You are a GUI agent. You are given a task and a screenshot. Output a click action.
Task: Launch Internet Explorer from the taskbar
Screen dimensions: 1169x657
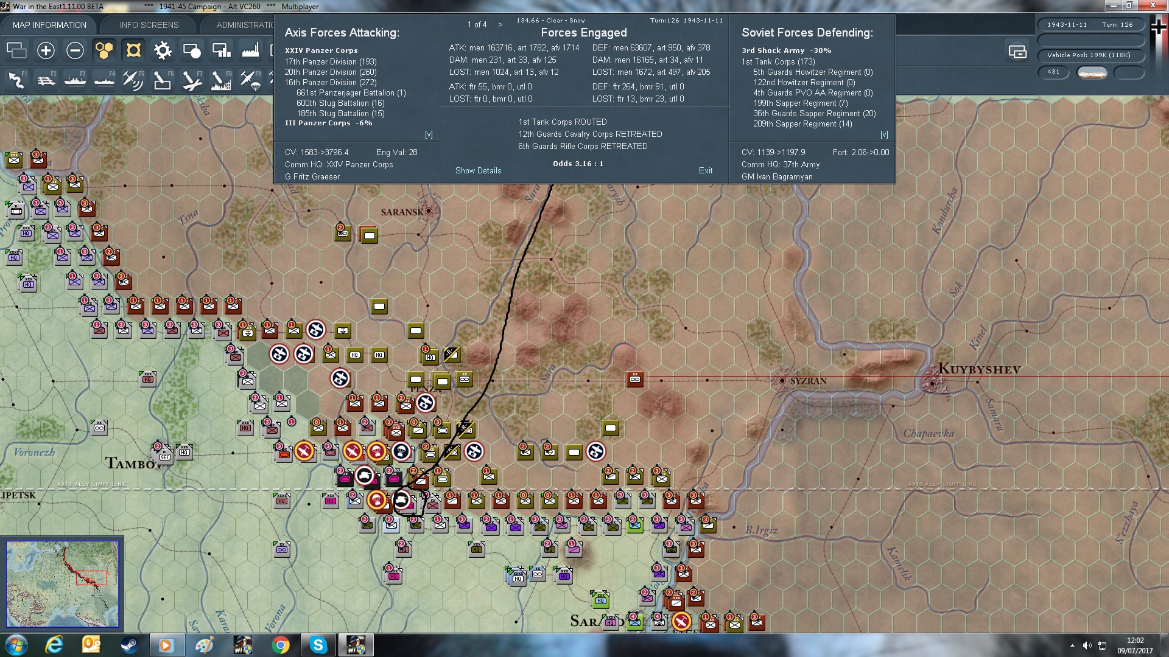click(x=54, y=645)
